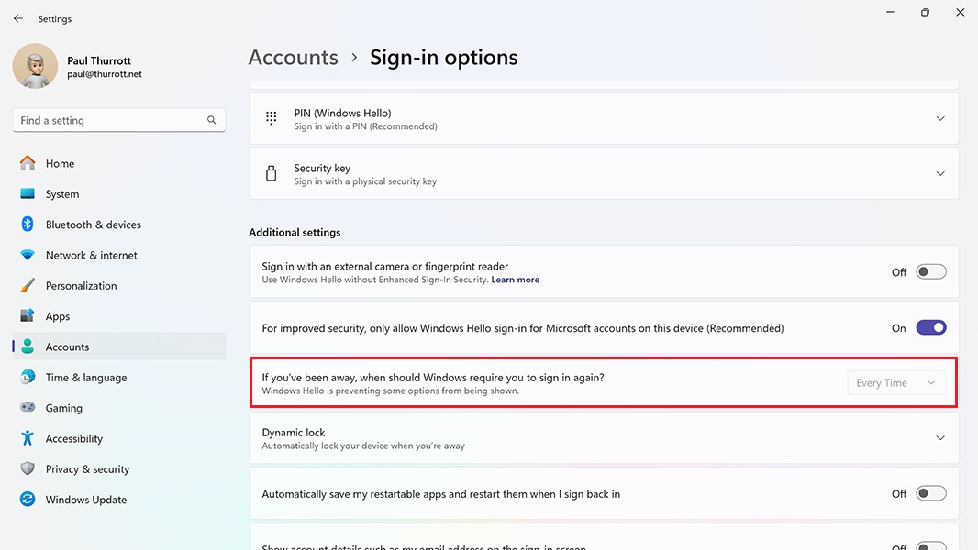Click the search magnifier icon in Find a setting
This screenshot has height=550, width=978.
coord(211,120)
